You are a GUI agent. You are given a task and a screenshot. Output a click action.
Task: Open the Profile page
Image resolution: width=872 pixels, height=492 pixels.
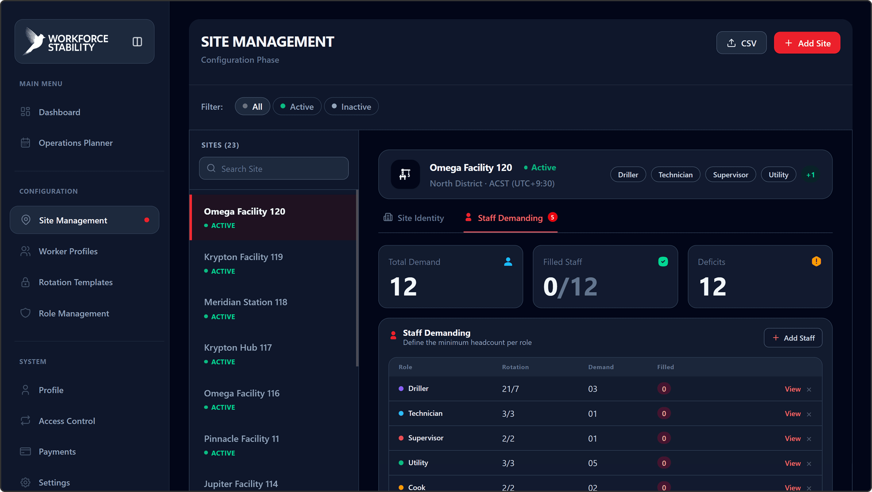[51, 390]
